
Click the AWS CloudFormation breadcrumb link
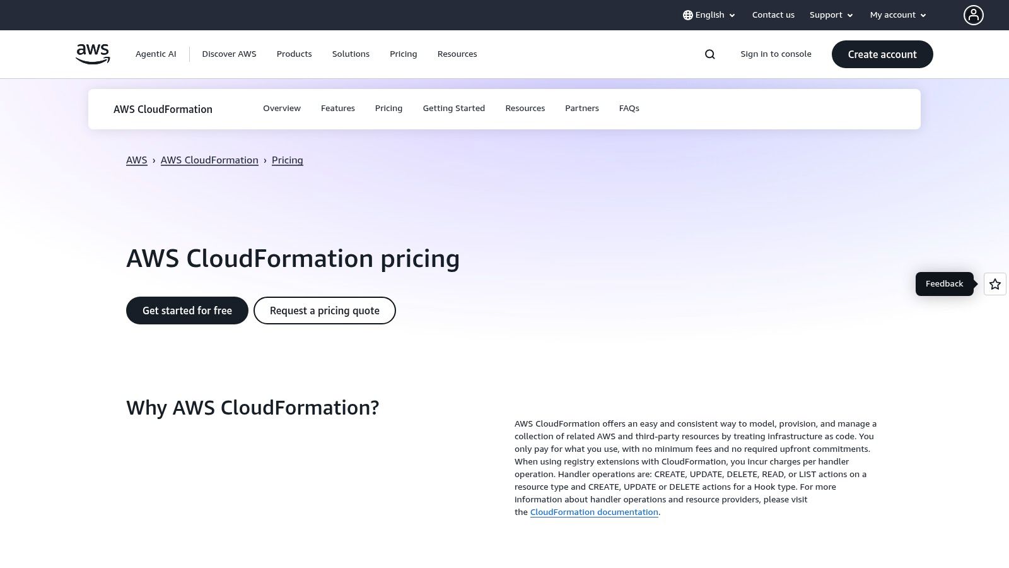click(209, 160)
